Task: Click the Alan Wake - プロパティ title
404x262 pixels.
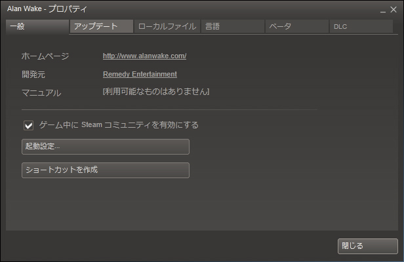Action: coord(47,9)
